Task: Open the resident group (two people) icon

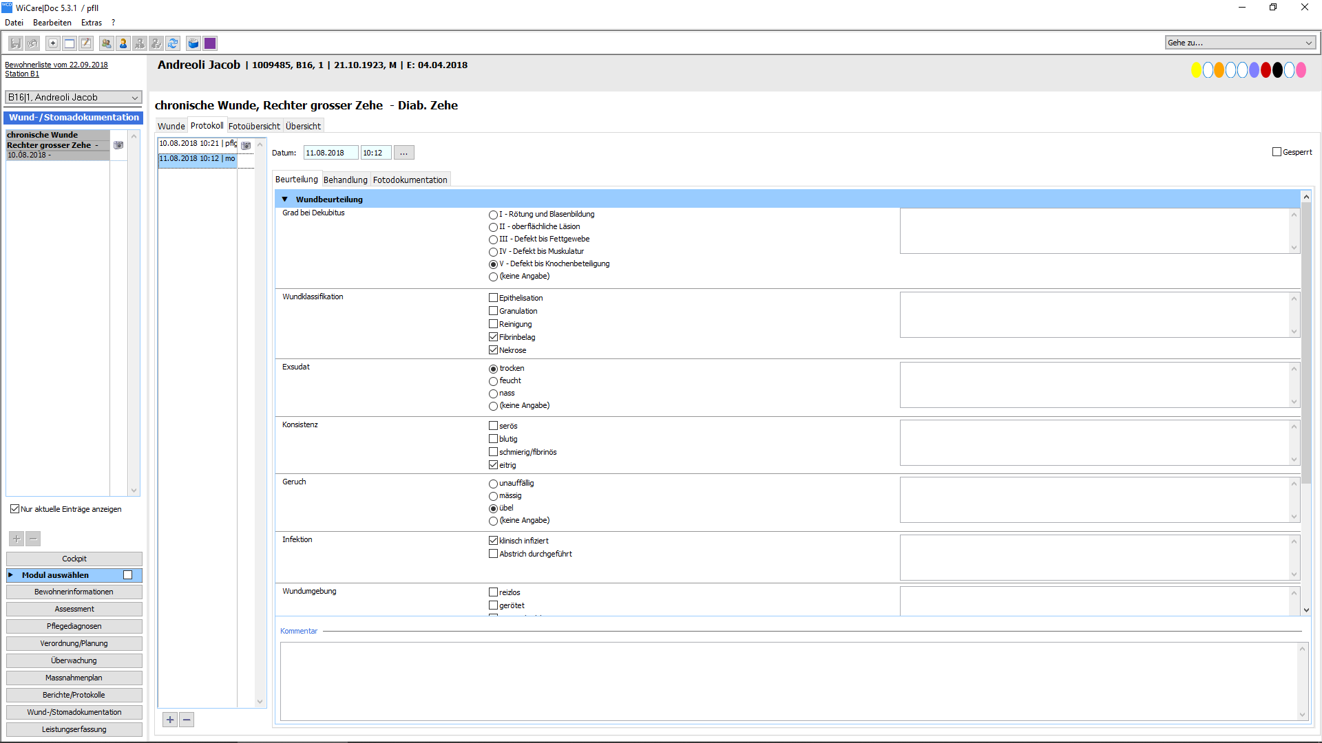Action: [x=106, y=43]
